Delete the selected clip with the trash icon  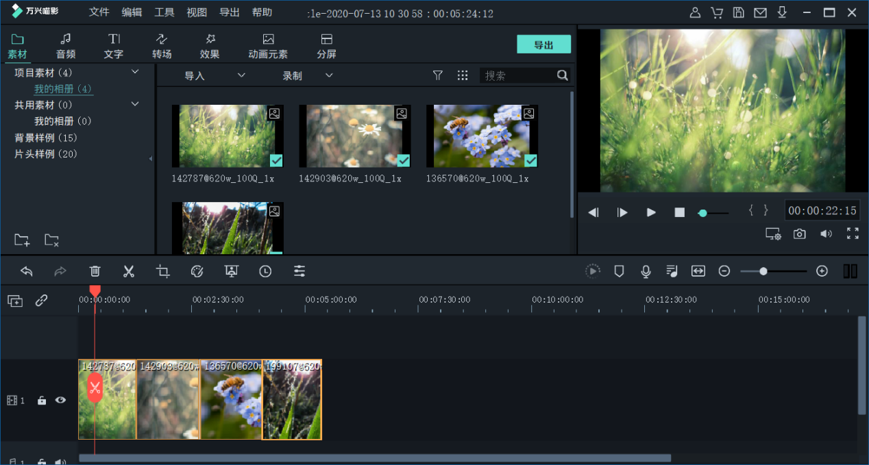click(x=95, y=271)
